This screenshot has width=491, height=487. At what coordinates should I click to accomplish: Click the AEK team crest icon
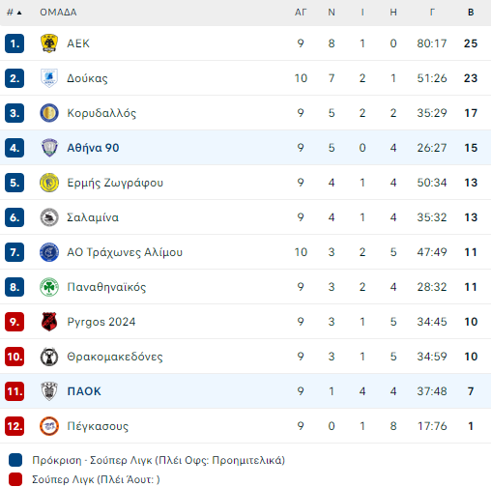point(49,43)
